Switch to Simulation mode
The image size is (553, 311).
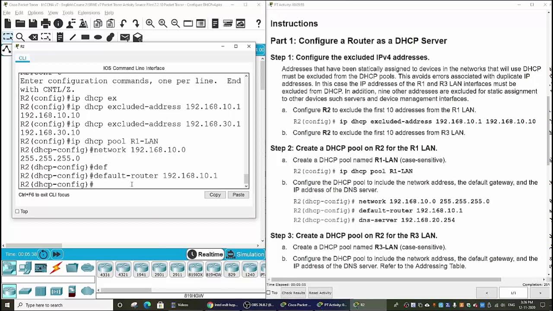tap(245, 254)
